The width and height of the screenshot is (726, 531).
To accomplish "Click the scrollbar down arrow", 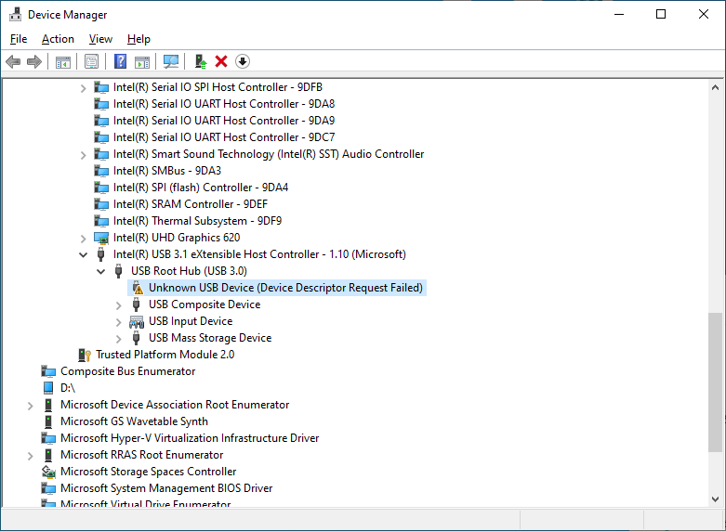I will [x=715, y=499].
